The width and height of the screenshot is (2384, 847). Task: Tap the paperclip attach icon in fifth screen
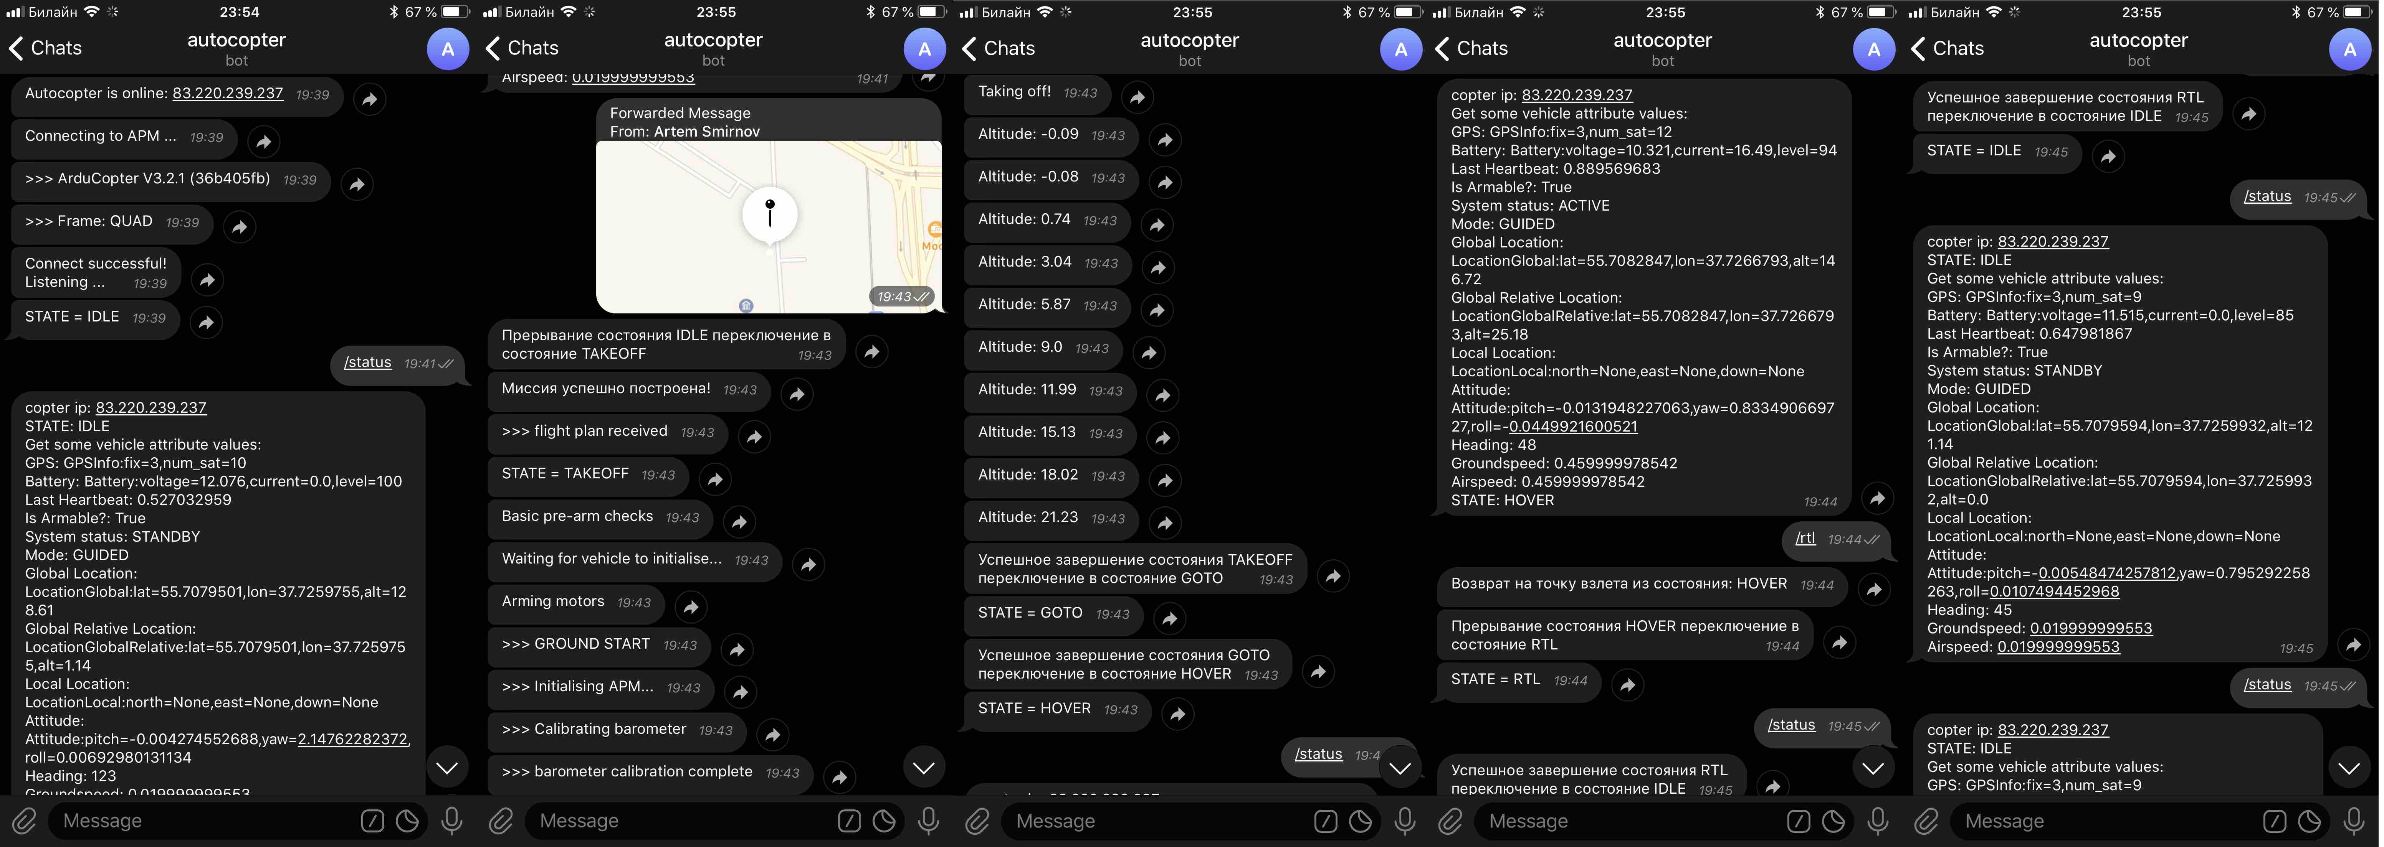(x=1927, y=821)
